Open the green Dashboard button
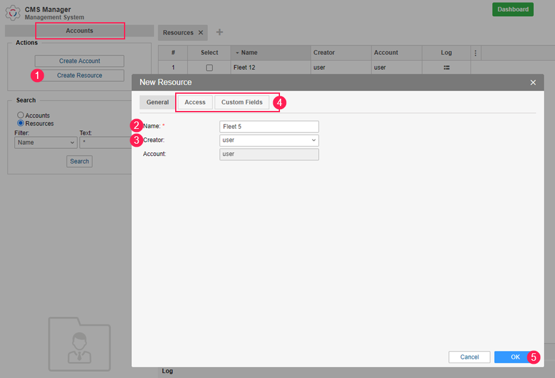 click(512, 9)
